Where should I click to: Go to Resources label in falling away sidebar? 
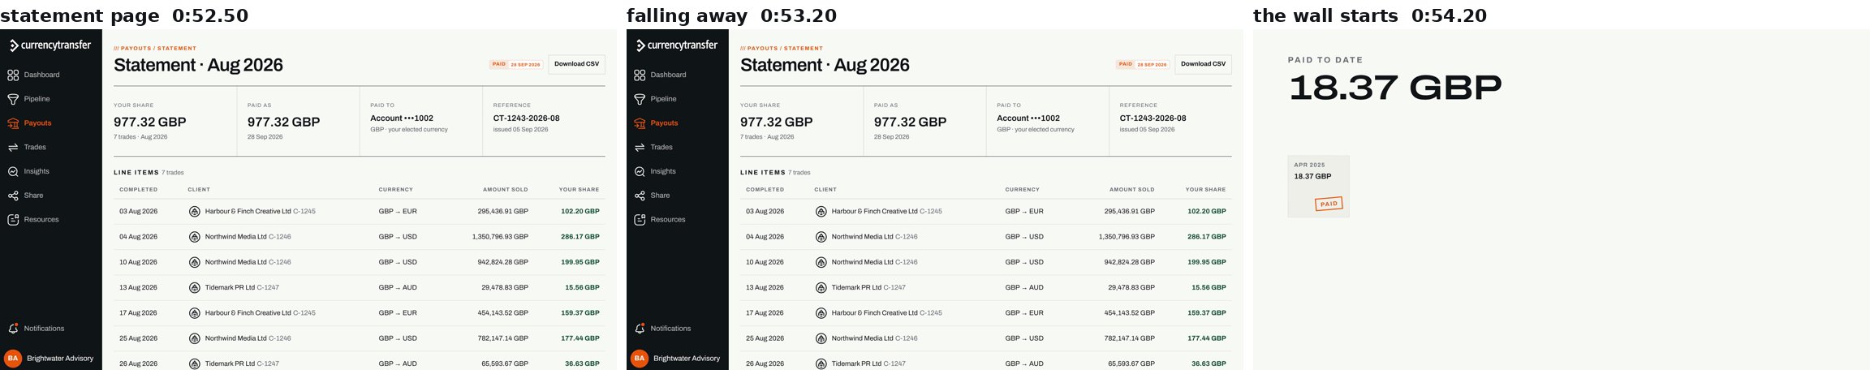pos(668,220)
